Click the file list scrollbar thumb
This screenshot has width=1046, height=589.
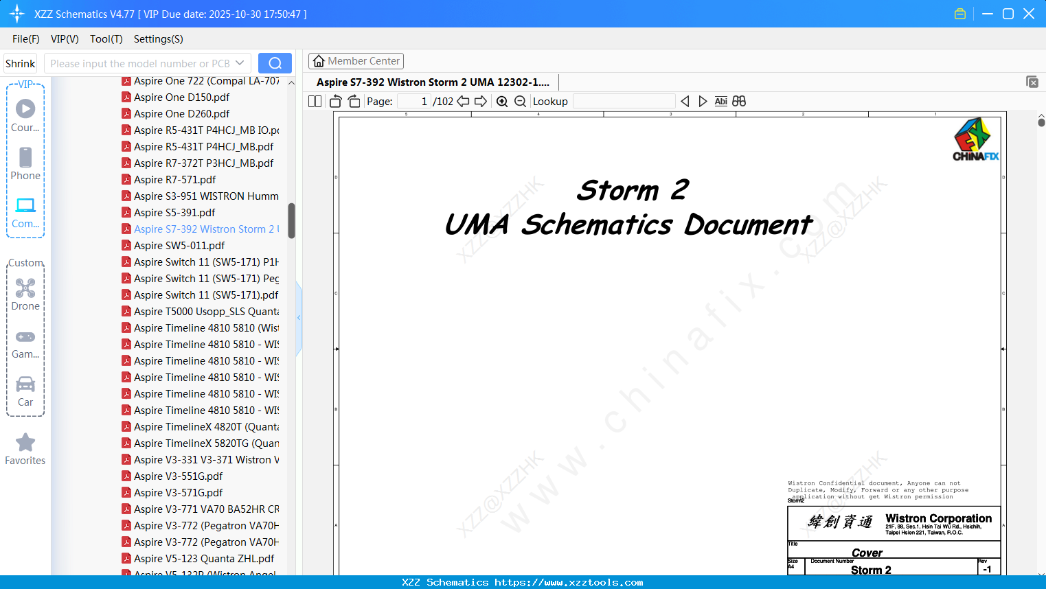(x=291, y=220)
